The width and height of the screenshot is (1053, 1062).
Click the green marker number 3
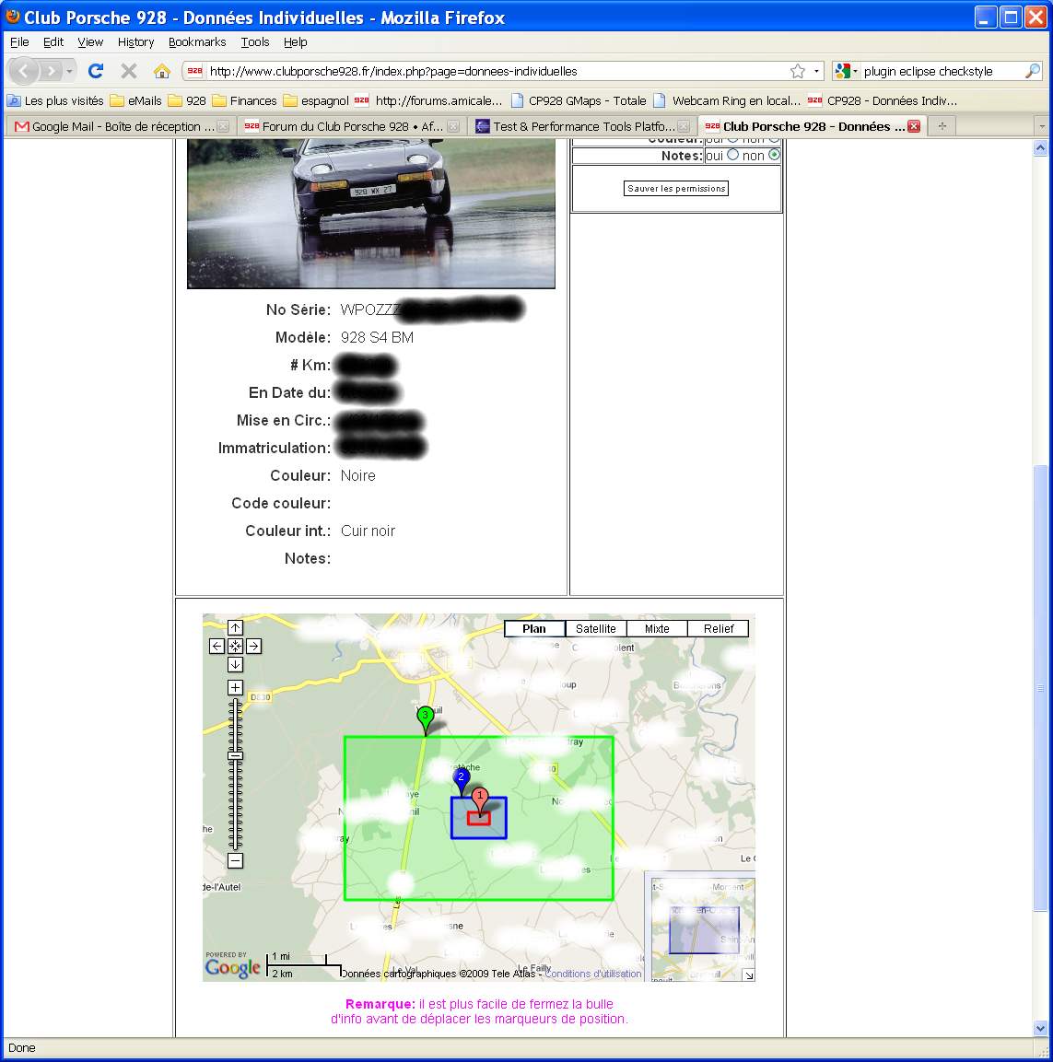click(425, 718)
